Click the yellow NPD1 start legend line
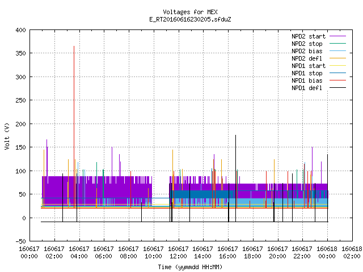This screenshot has height=272, width=363. (x=338, y=66)
